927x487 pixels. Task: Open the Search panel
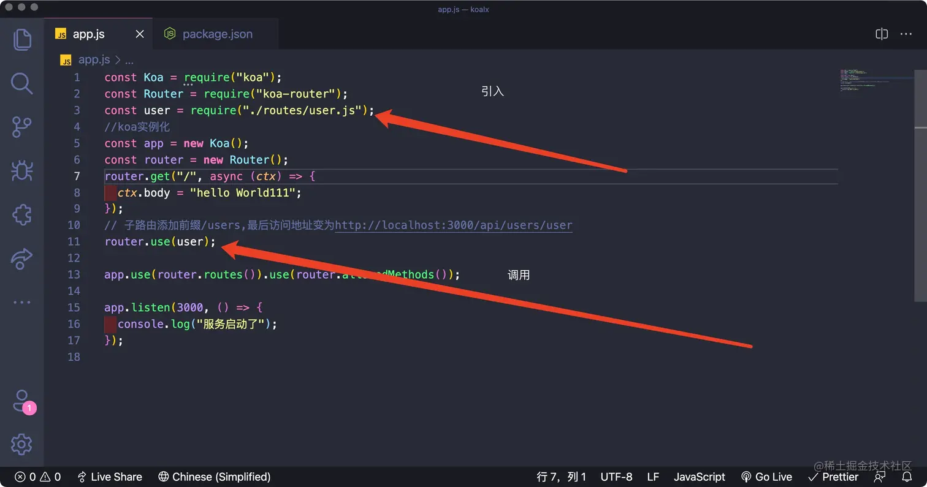22,83
